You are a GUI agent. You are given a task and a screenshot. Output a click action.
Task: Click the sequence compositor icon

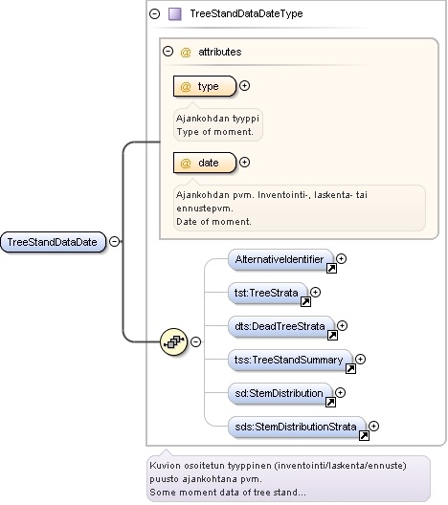pyautogui.click(x=173, y=341)
